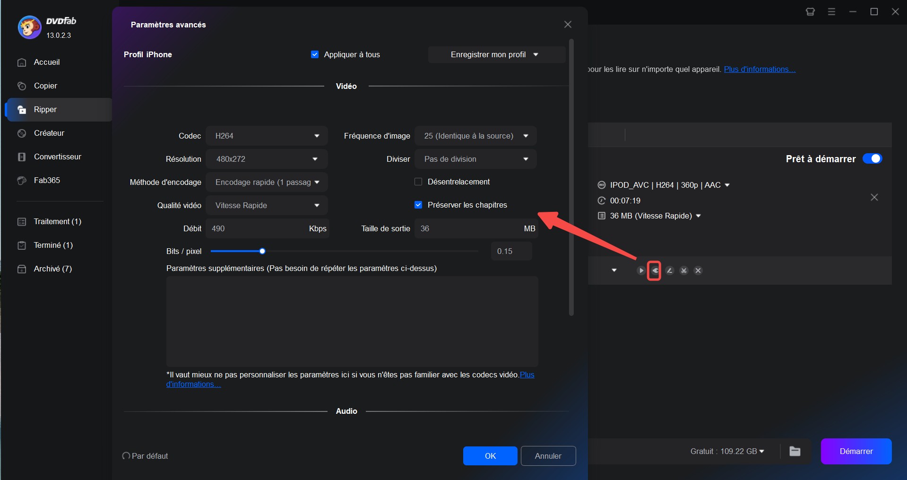
Task: Open the output folder icon
Action: click(795, 451)
